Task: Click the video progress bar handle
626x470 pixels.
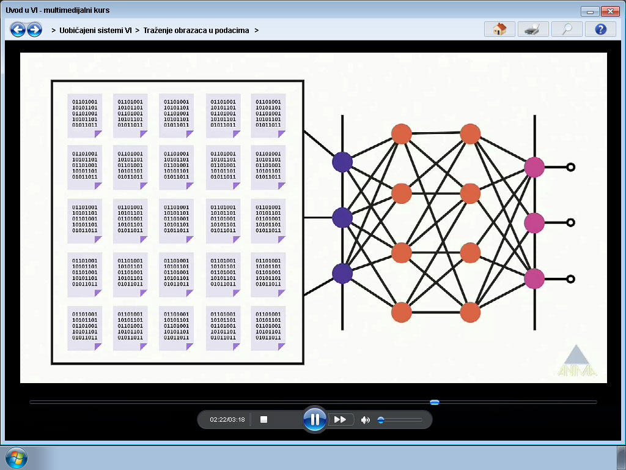Action: [x=435, y=402]
